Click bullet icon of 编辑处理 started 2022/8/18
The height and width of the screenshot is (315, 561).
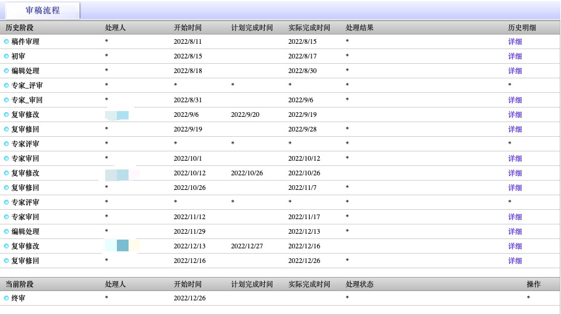point(6,71)
